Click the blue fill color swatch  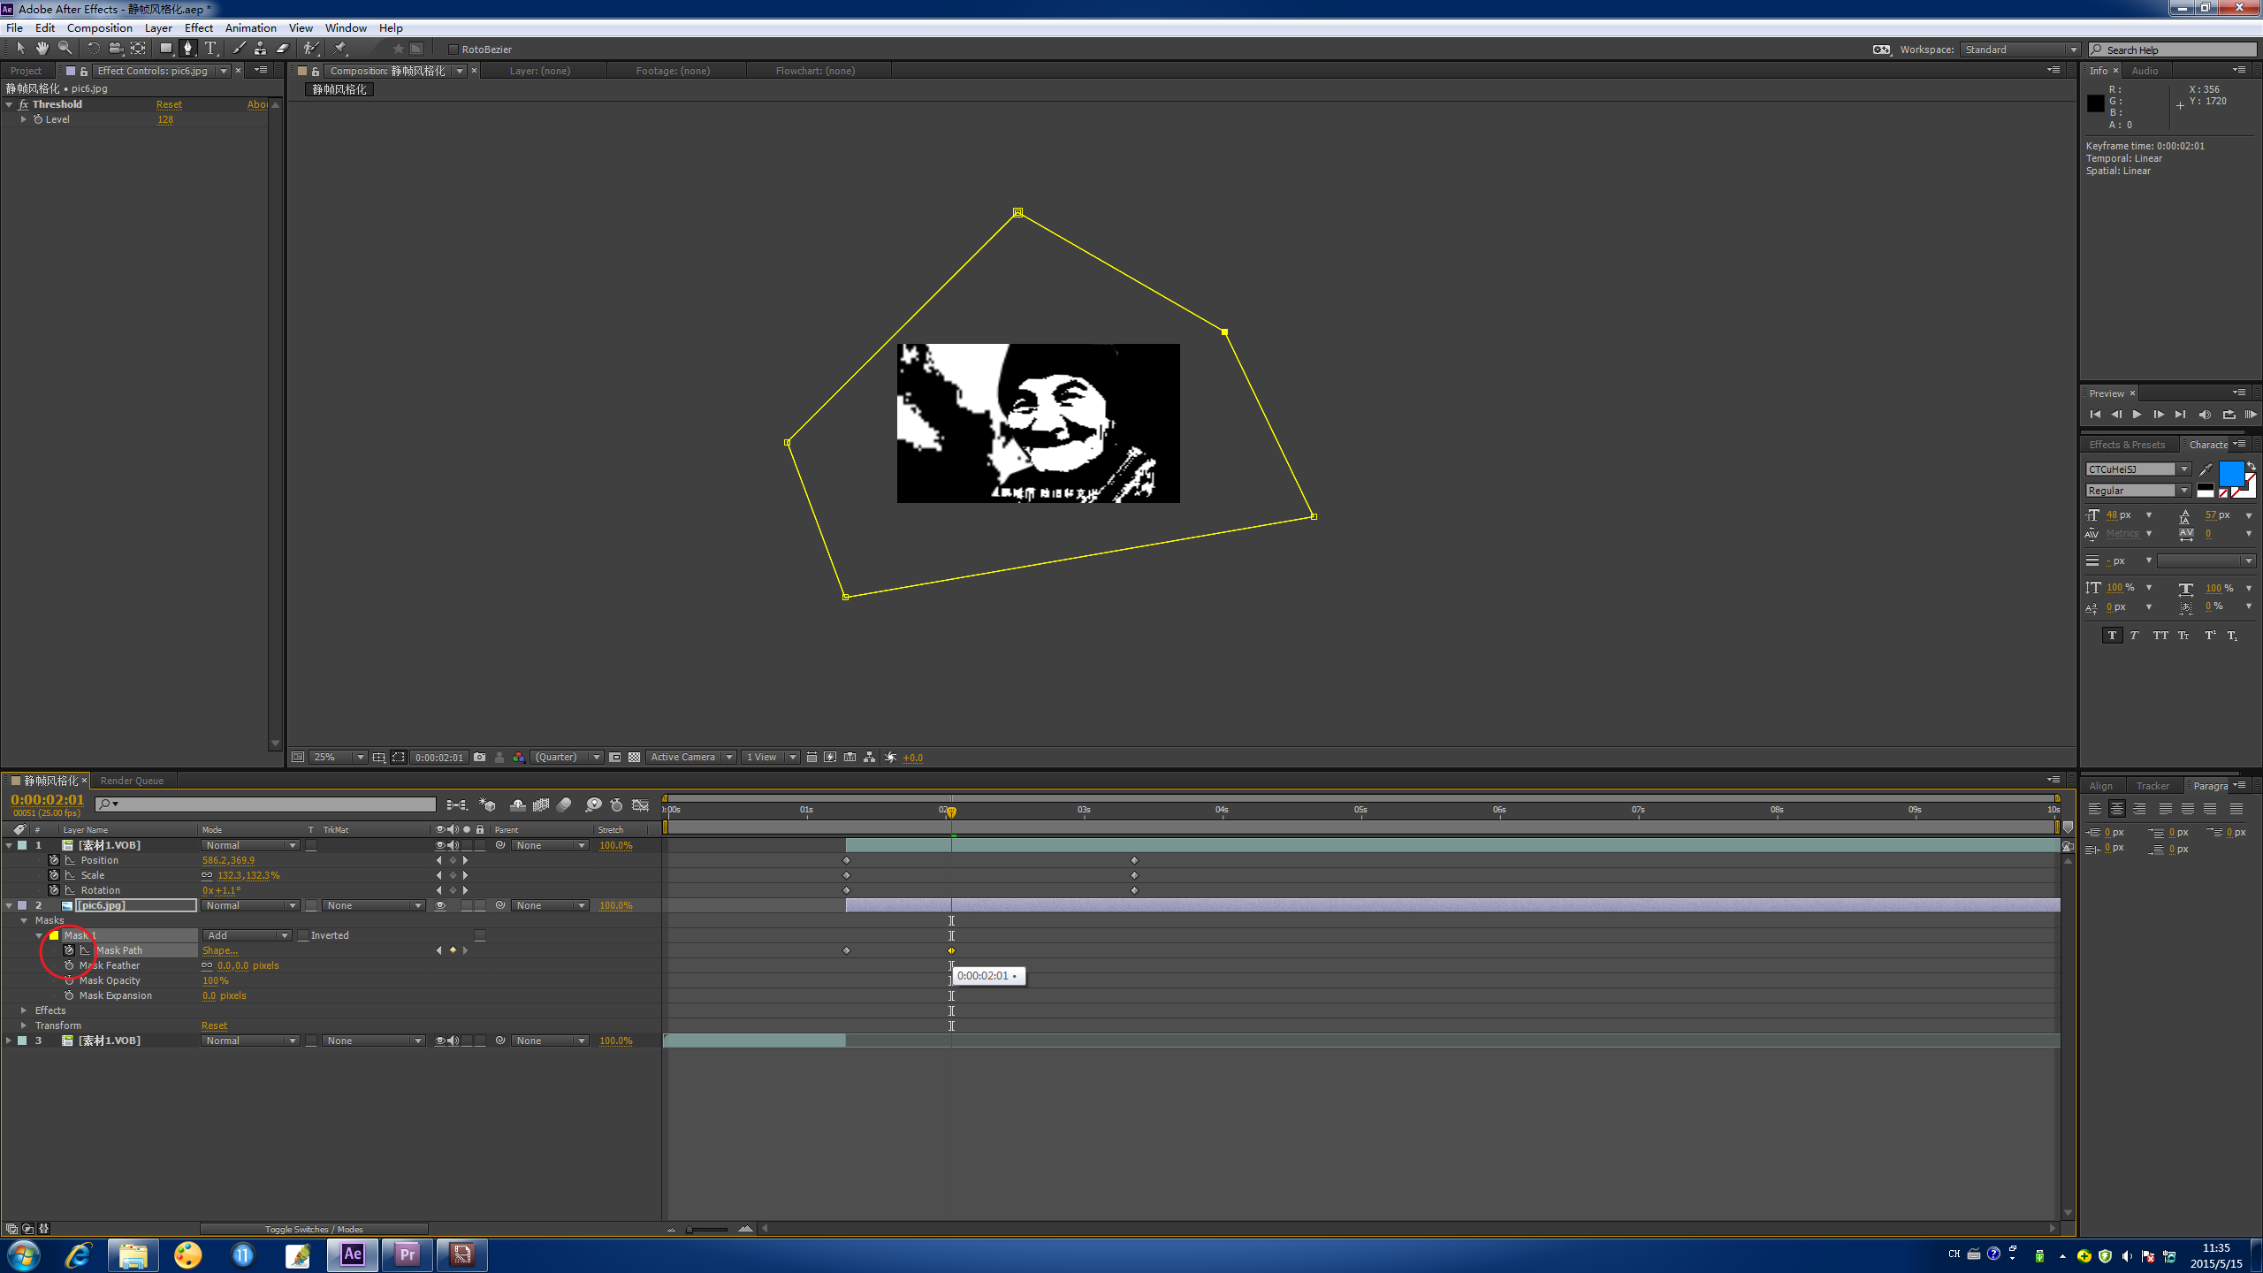2230,473
